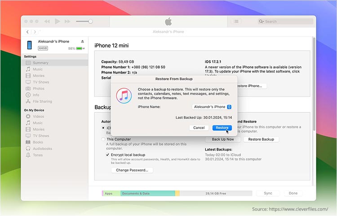Click the Sync button
The image size is (337, 216).
pyautogui.click(x=268, y=193)
